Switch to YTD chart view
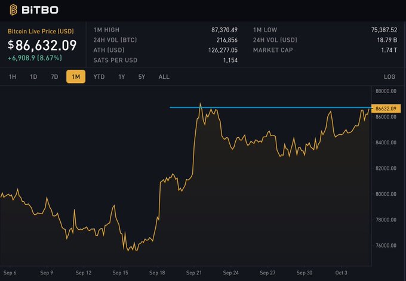This screenshot has height=281, width=406. pos(99,77)
